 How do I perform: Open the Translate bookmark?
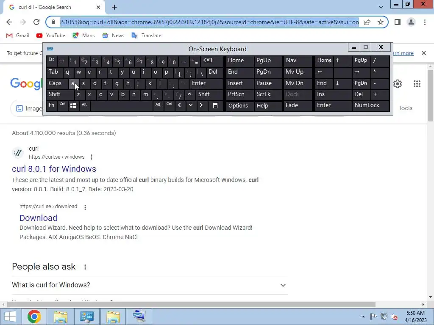pyautogui.click(x=146, y=36)
